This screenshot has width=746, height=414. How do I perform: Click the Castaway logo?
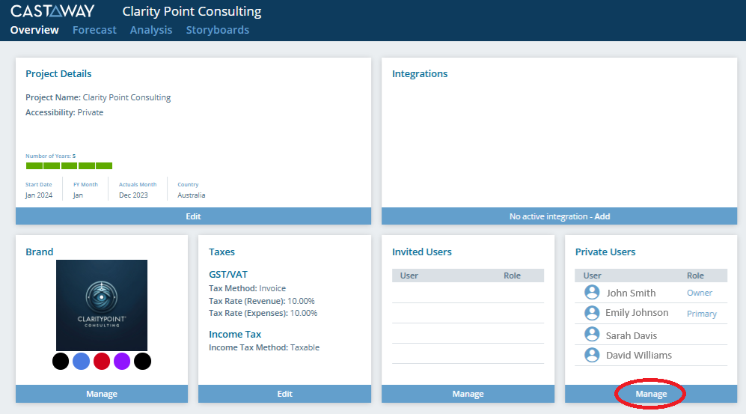pos(52,11)
